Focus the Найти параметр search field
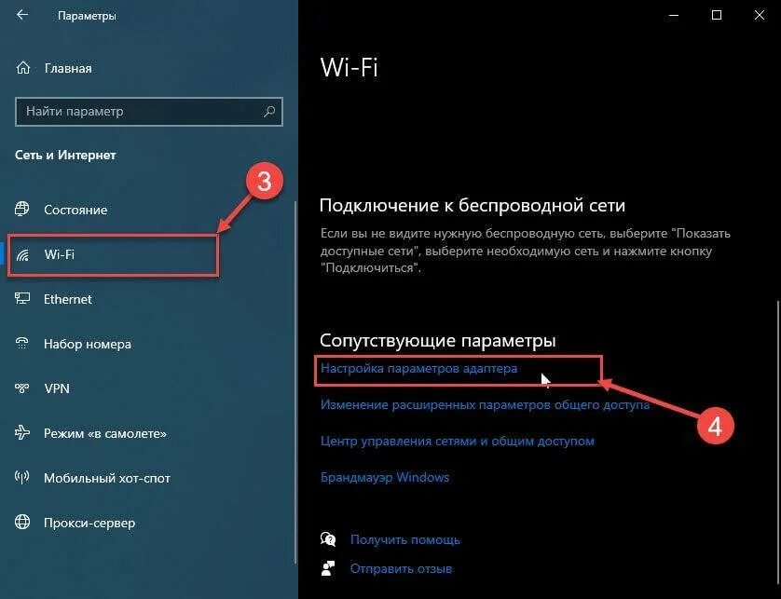 click(149, 111)
